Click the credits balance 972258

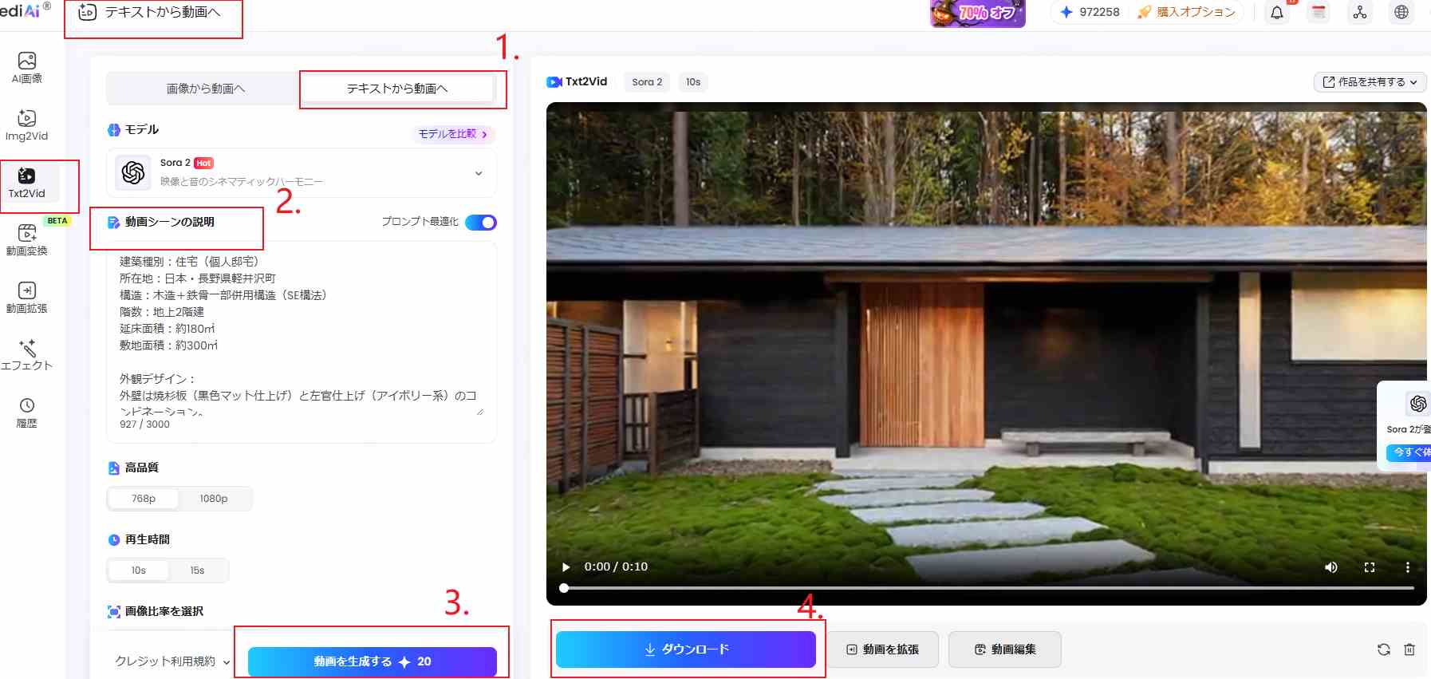click(x=1090, y=12)
